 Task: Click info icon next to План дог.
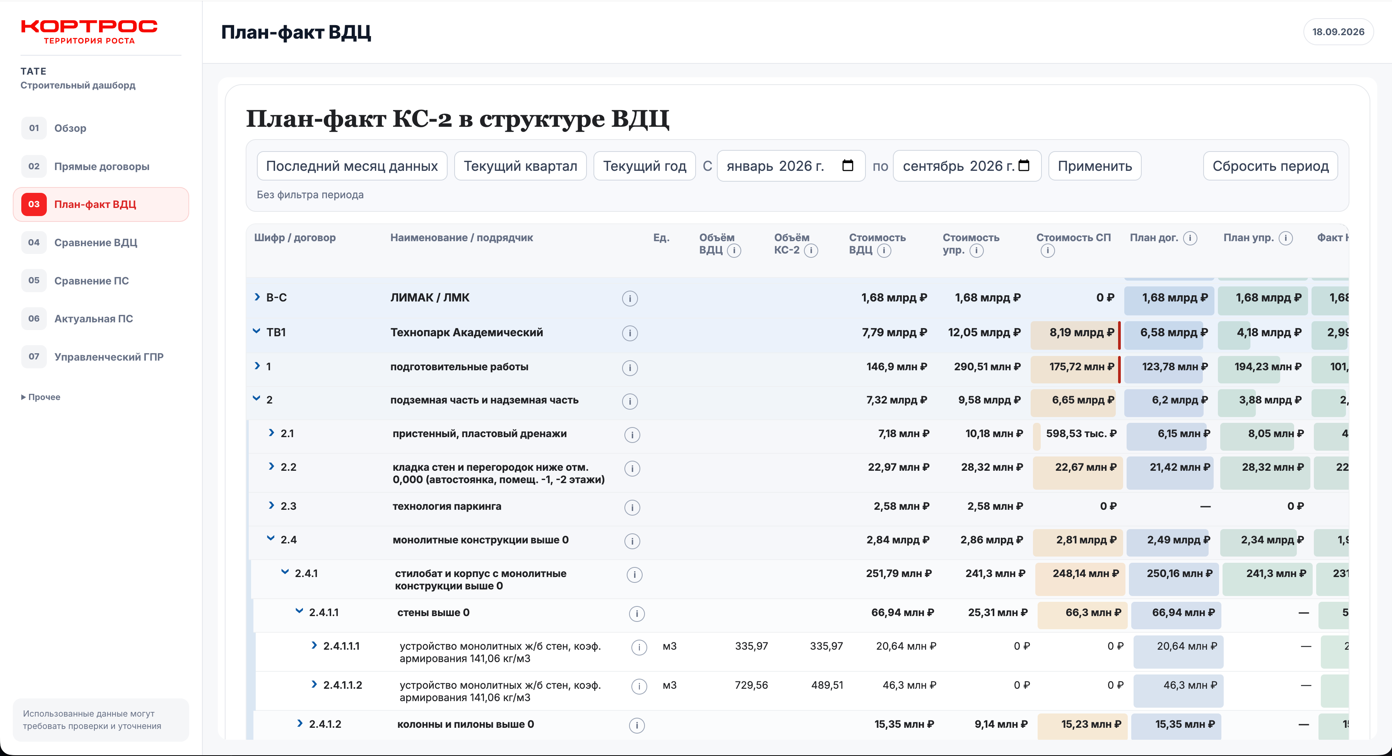coord(1190,238)
